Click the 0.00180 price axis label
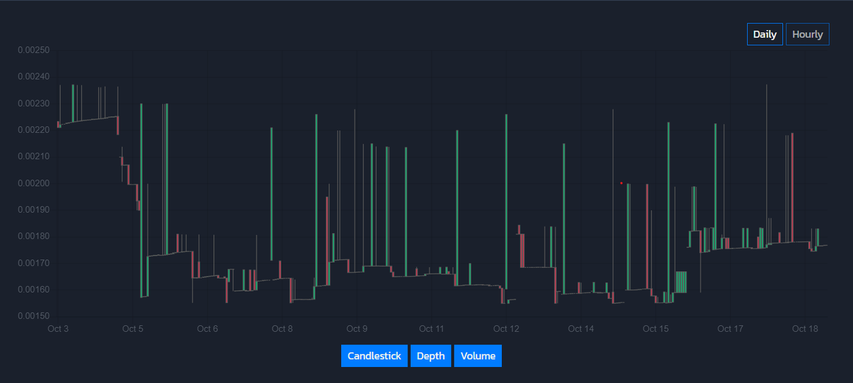Screen dimensions: 853x383 click(x=33, y=236)
